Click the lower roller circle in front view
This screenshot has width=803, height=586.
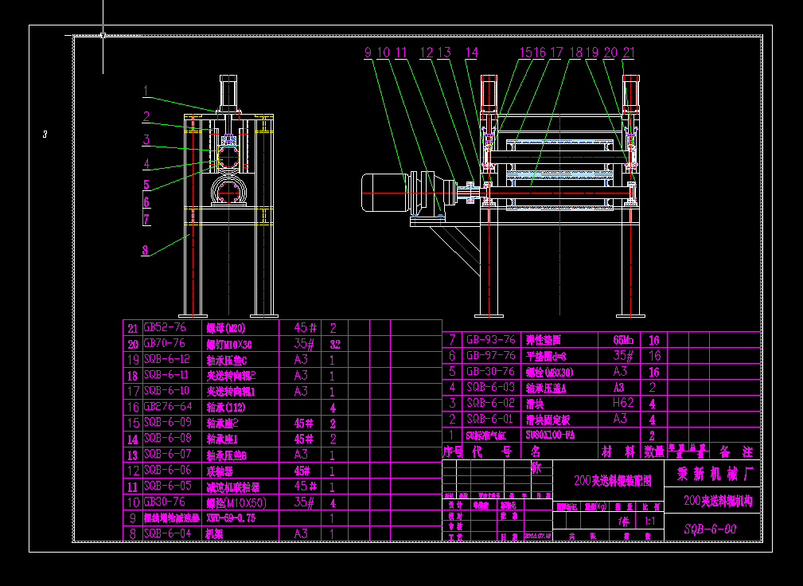tap(229, 190)
